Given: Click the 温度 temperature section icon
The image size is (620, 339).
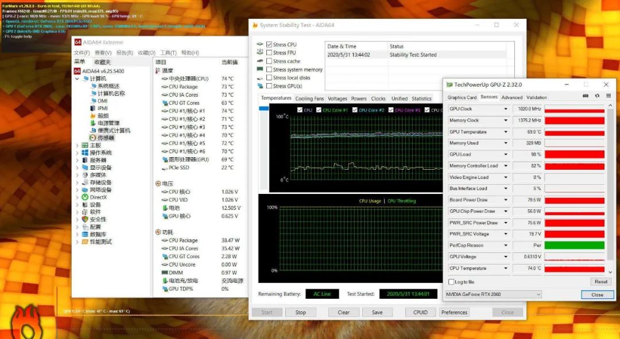Looking at the screenshot, I should 157,71.
